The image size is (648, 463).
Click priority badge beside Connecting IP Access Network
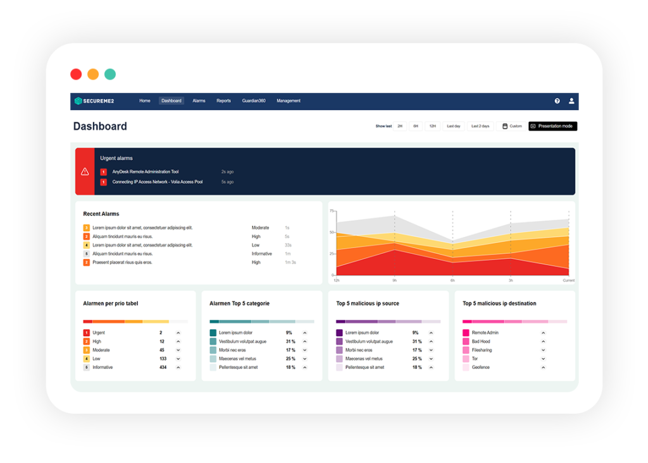[103, 182]
